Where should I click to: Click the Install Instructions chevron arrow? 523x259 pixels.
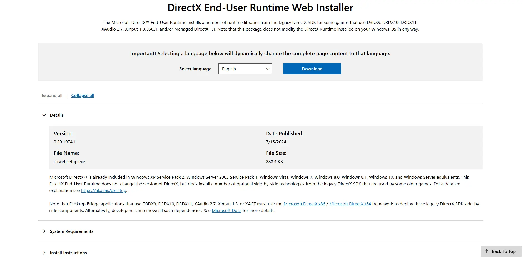[x=44, y=253]
